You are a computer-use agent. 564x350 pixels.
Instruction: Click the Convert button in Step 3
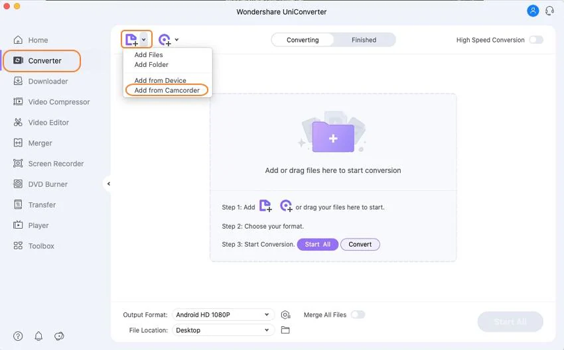(360, 245)
